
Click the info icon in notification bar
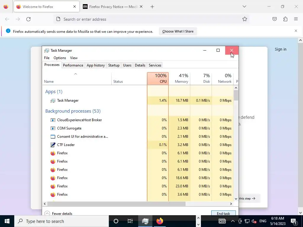pos(8,31)
